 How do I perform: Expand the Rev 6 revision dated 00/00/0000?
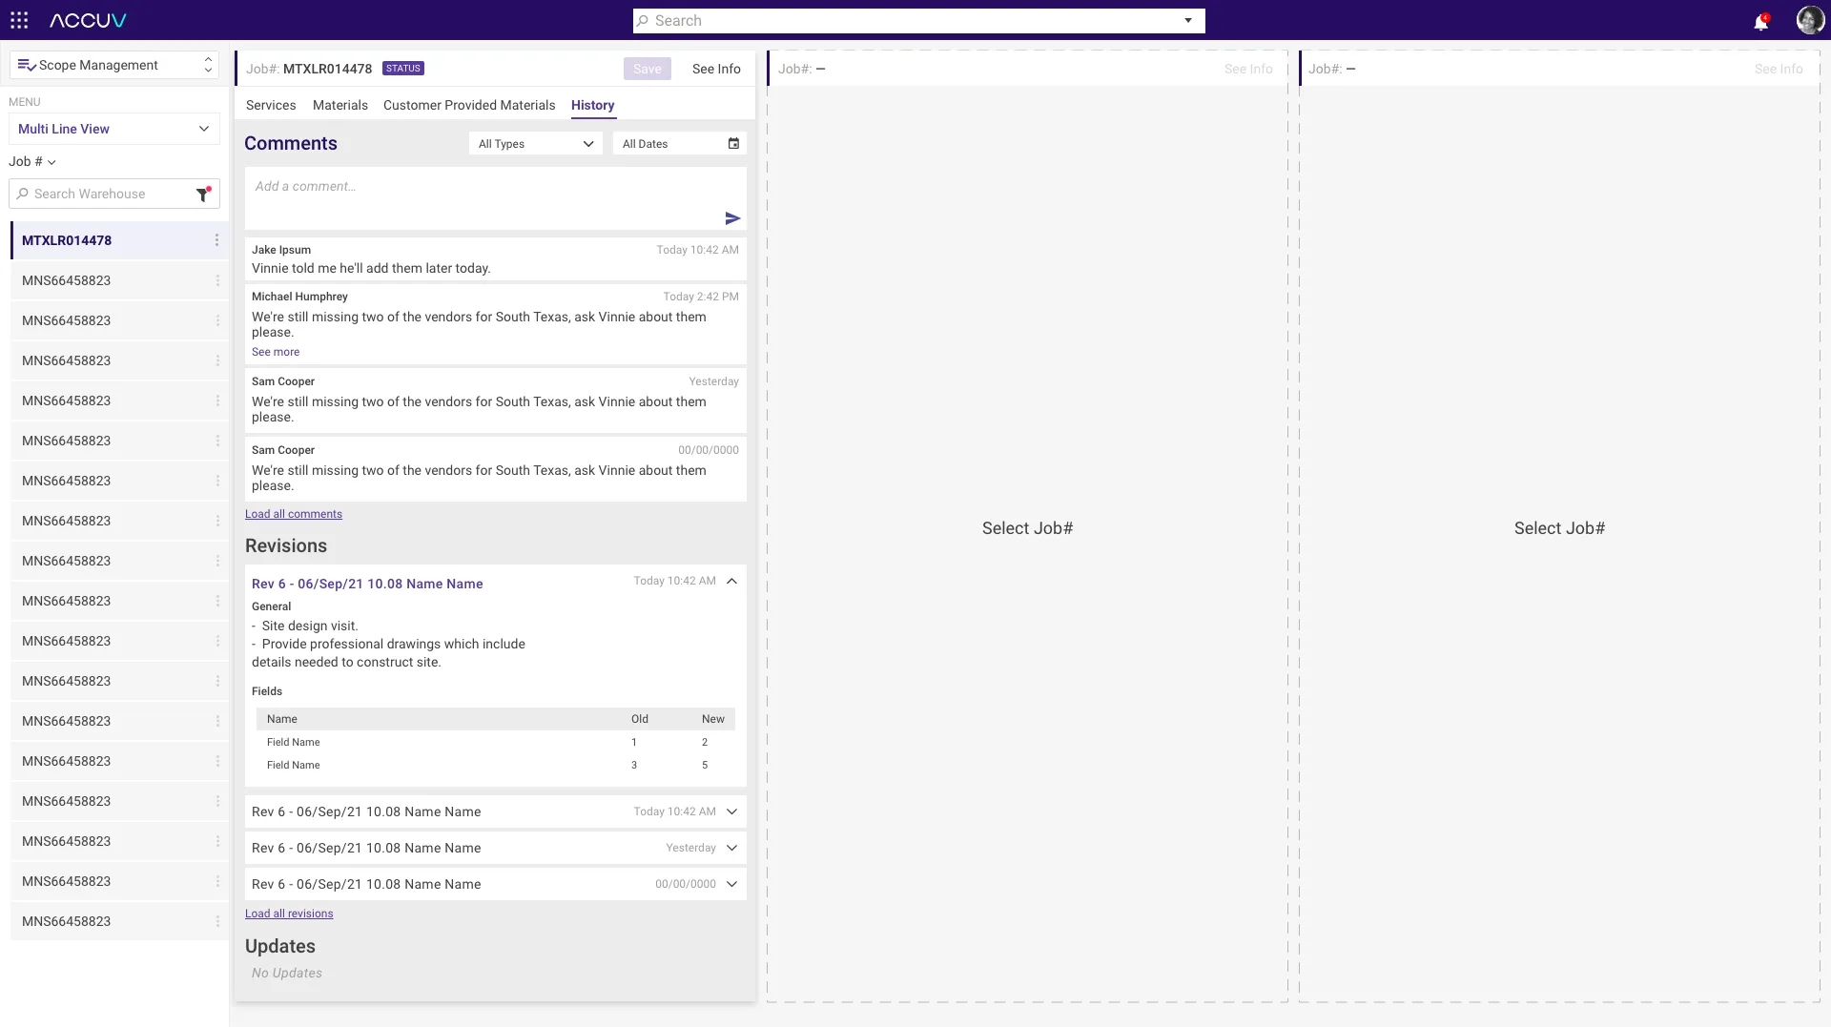tap(731, 884)
